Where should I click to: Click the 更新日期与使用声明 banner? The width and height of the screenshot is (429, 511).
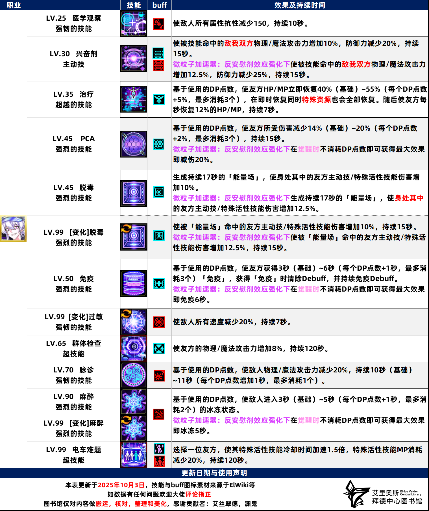(214, 473)
